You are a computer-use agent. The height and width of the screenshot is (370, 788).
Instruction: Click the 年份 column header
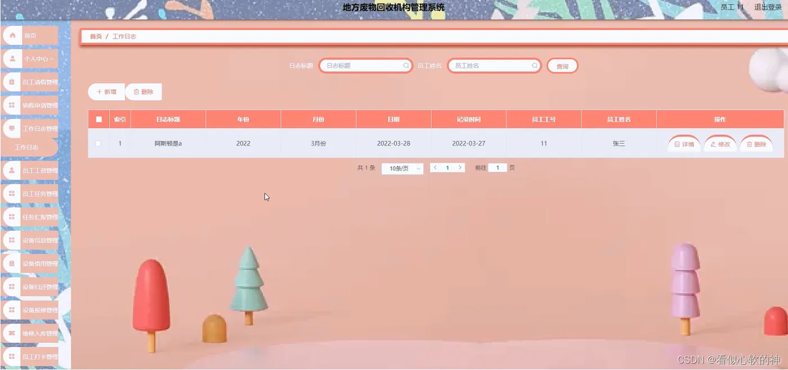click(x=243, y=120)
